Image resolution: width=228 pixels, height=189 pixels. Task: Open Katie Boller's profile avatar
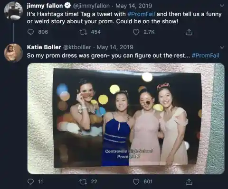pyautogui.click(x=13, y=53)
